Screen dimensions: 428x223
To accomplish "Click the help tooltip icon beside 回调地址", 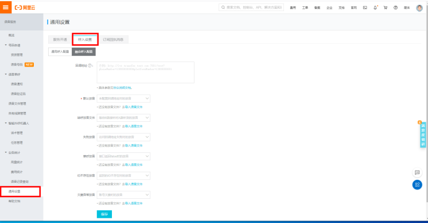I will click(x=90, y=66).
